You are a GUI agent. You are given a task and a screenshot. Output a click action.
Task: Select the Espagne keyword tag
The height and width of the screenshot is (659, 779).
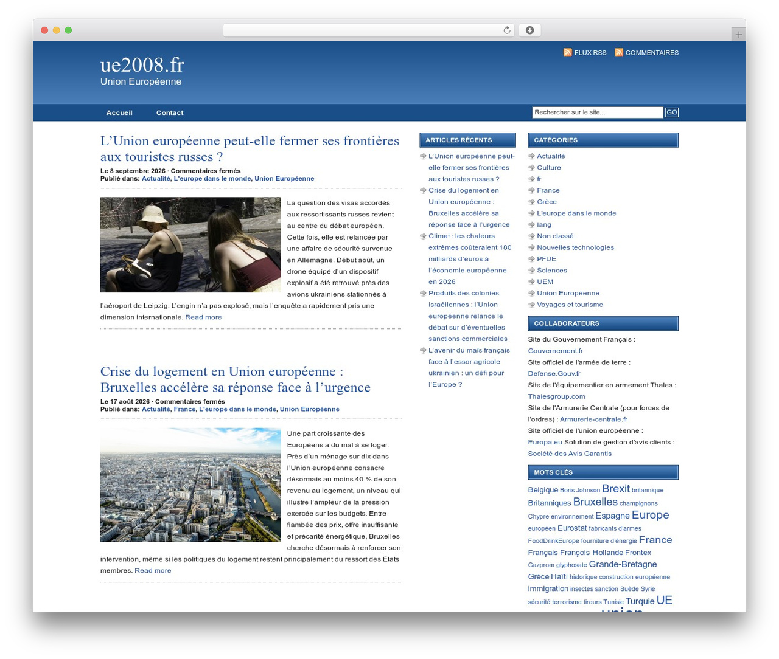tap(612, 516)
